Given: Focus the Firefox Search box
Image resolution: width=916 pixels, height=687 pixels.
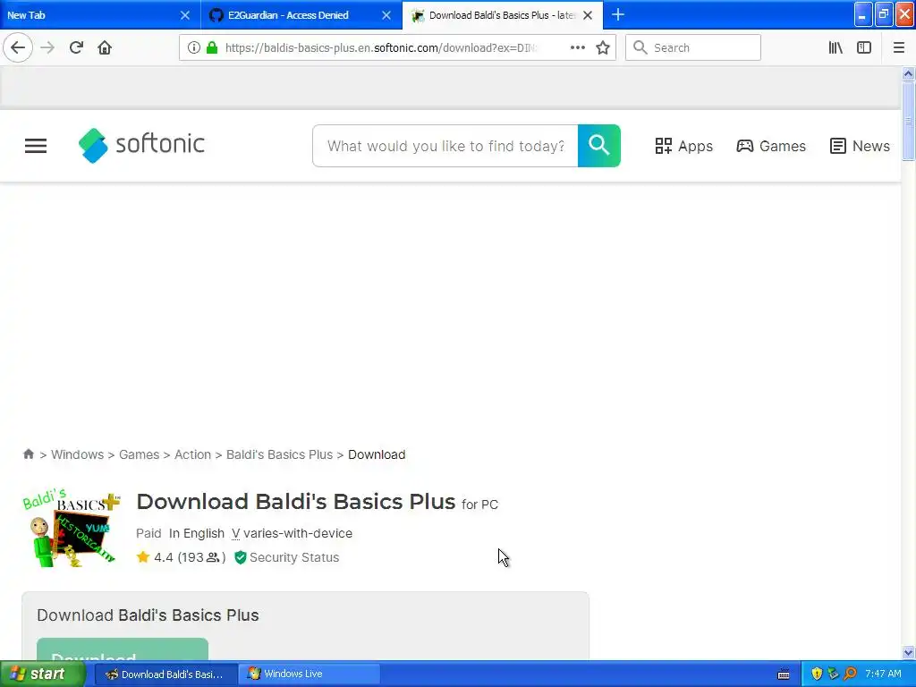Looking at the screenshot, I should point(693,47).
